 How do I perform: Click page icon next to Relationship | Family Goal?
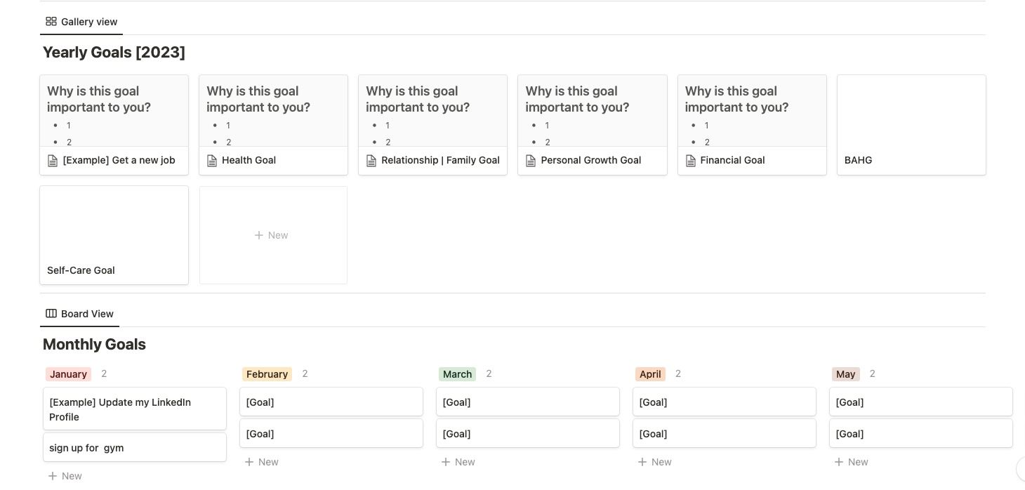coord(372,161)
